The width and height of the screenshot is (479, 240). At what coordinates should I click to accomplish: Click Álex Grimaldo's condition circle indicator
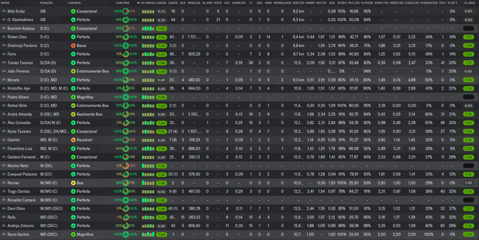click(x=125, y=123)
